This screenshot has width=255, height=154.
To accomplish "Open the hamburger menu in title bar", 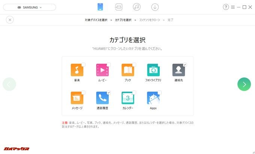I will [x=233, y=7].
